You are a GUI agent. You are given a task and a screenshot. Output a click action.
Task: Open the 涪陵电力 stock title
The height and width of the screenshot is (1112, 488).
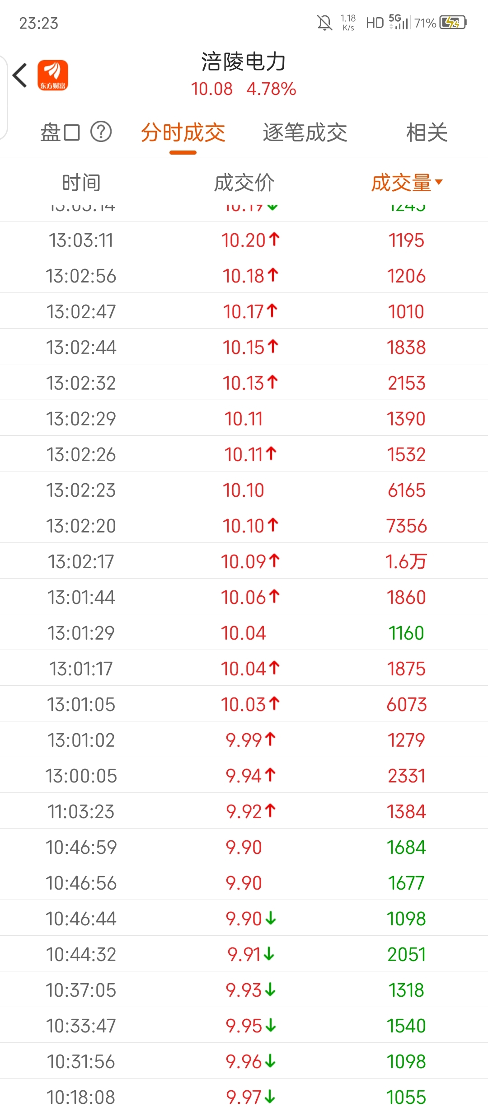[244, 62]
